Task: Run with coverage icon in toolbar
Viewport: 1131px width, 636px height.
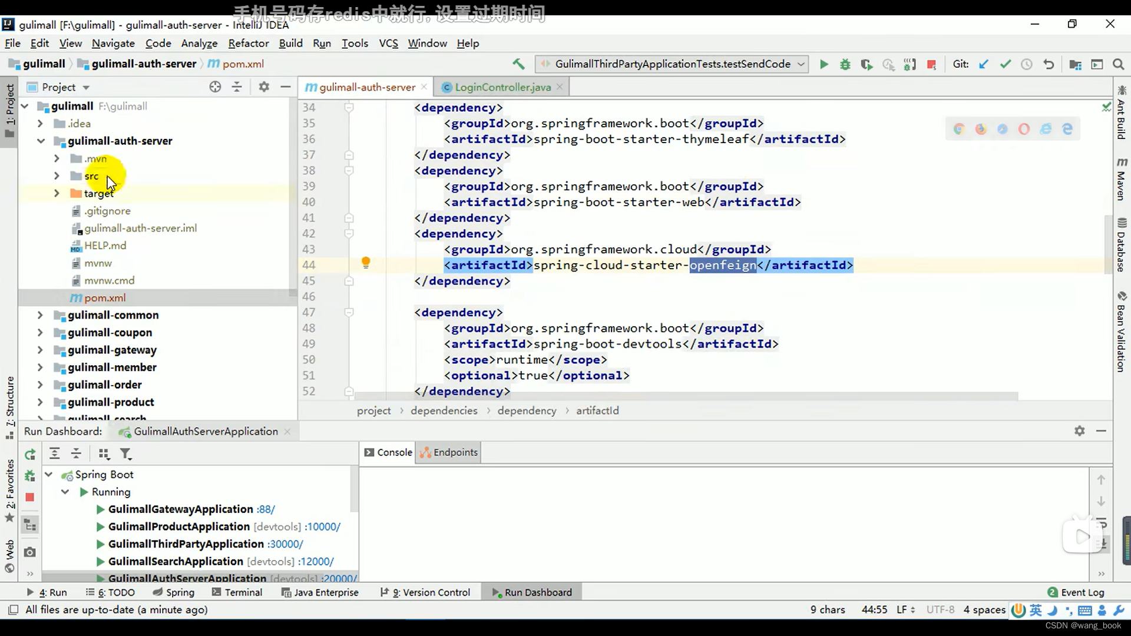Action: pos(866,64)
